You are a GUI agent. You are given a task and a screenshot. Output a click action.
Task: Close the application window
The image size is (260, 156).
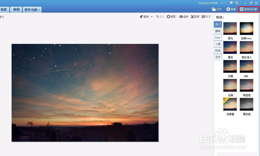pyautogui.click(x=256, y=3)
